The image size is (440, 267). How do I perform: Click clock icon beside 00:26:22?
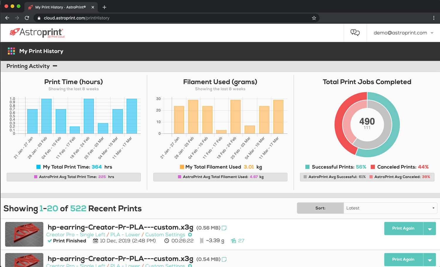(167, 241)
